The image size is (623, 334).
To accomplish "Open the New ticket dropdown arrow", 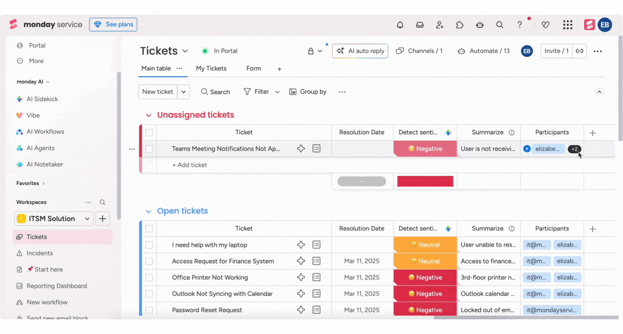I will (x=184, y=92).
